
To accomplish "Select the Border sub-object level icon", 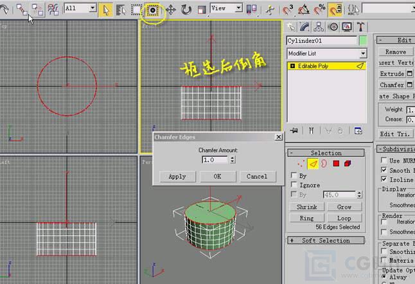I will [x=324, y=164].
